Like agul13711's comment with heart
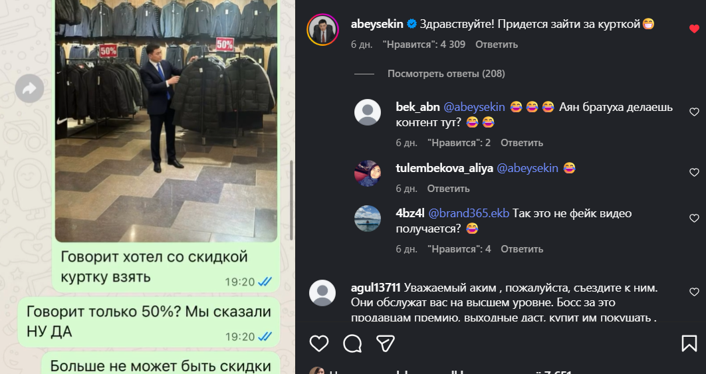Image resolution: width=706 pixels, height=374 pixels. click(x=694, y=292)
